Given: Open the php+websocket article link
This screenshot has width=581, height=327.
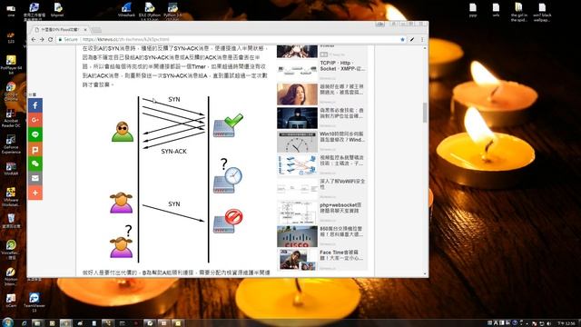Looking at the screenshot, I should (341, 208).
